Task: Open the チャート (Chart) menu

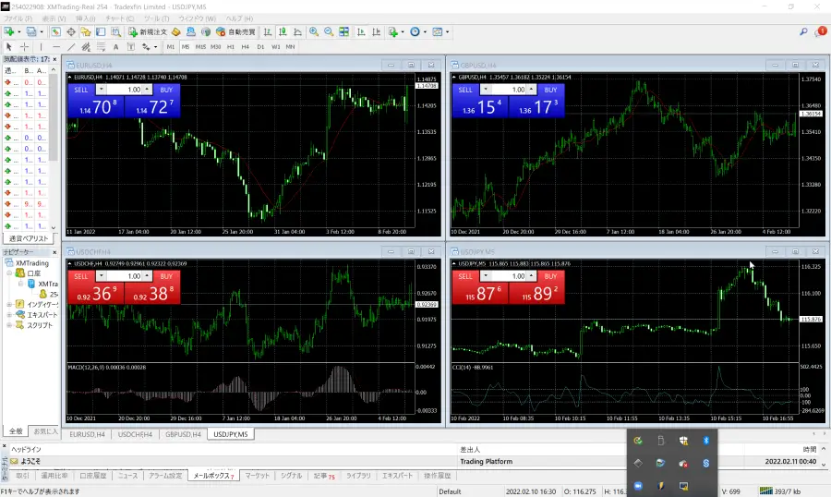Action: (x=115, y=18)
